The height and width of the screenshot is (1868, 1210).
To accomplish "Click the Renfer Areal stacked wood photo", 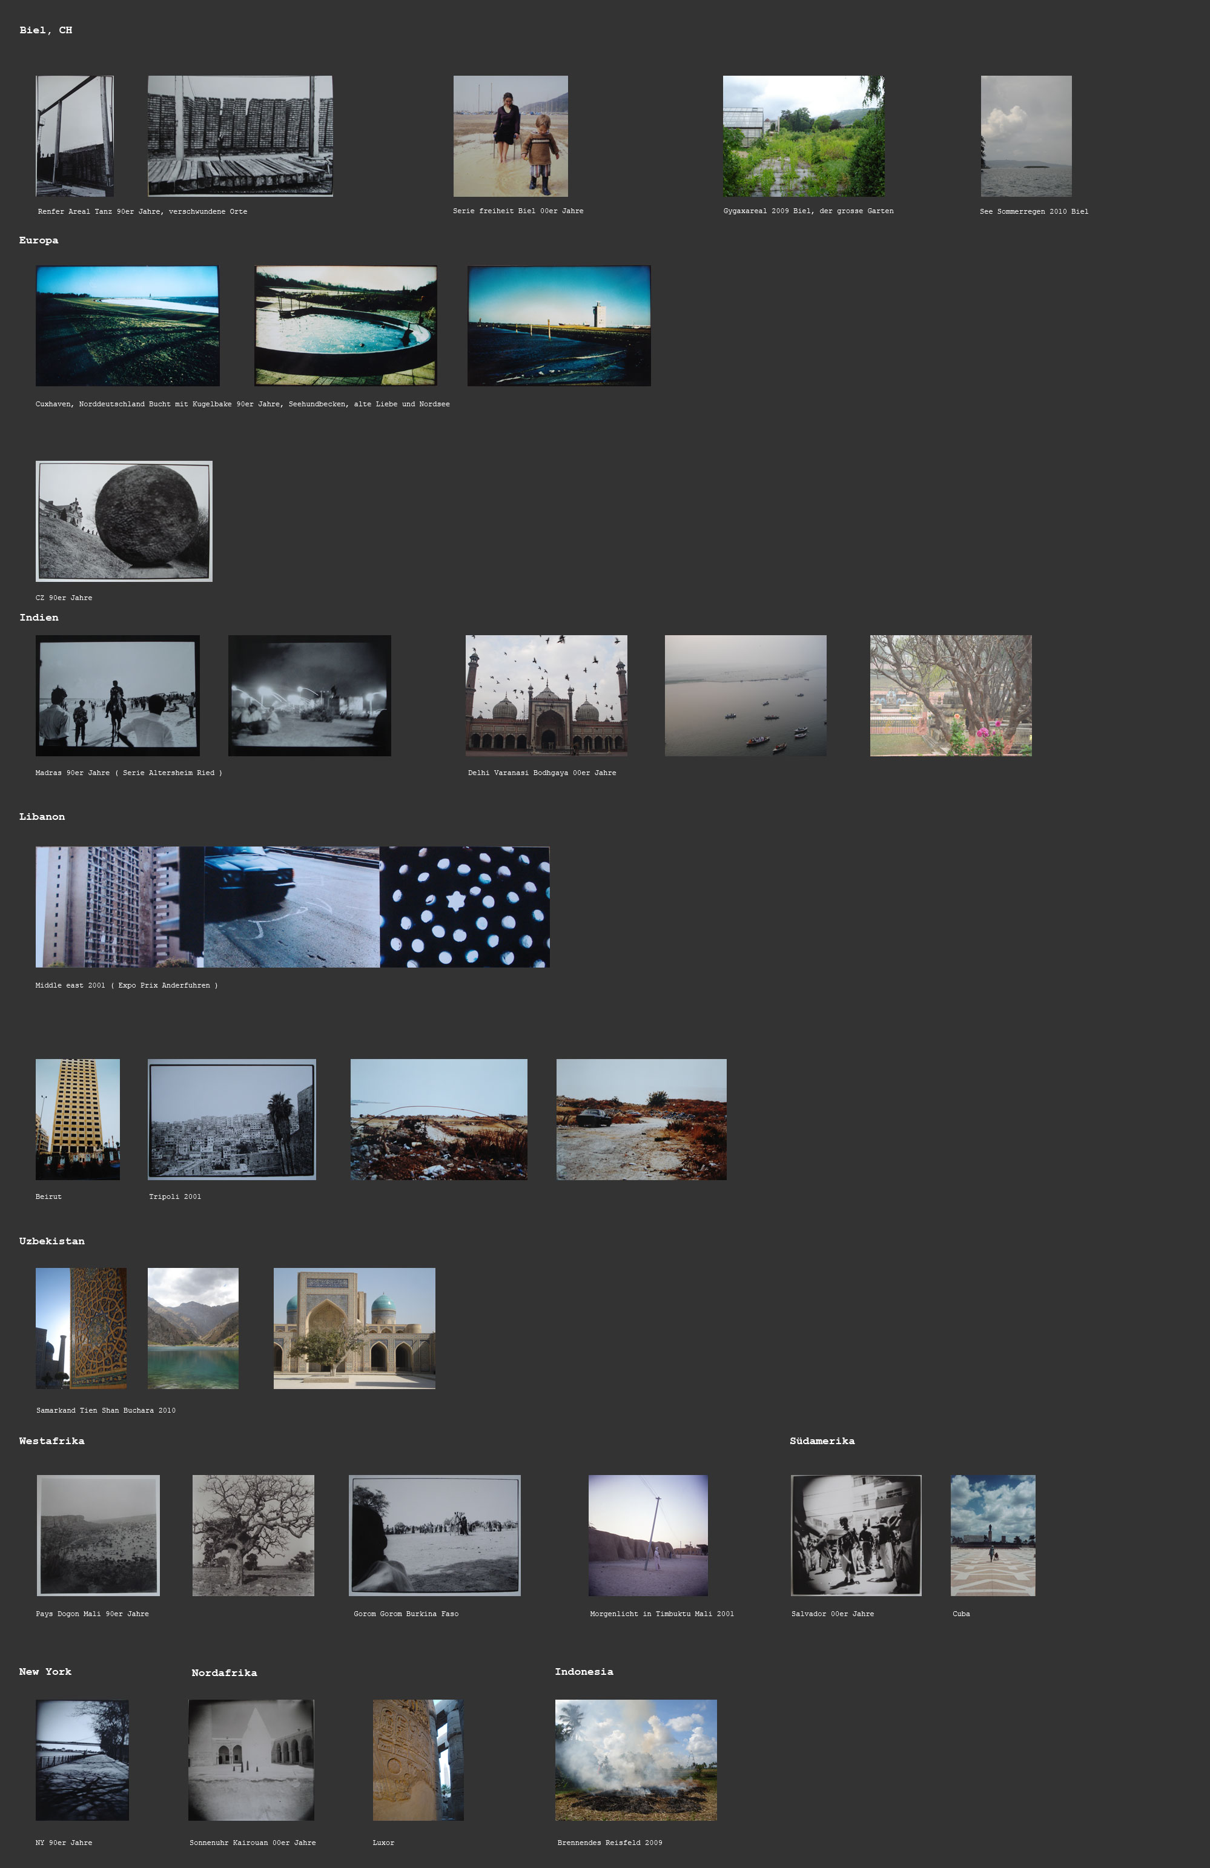I will [x=240, y=136].
